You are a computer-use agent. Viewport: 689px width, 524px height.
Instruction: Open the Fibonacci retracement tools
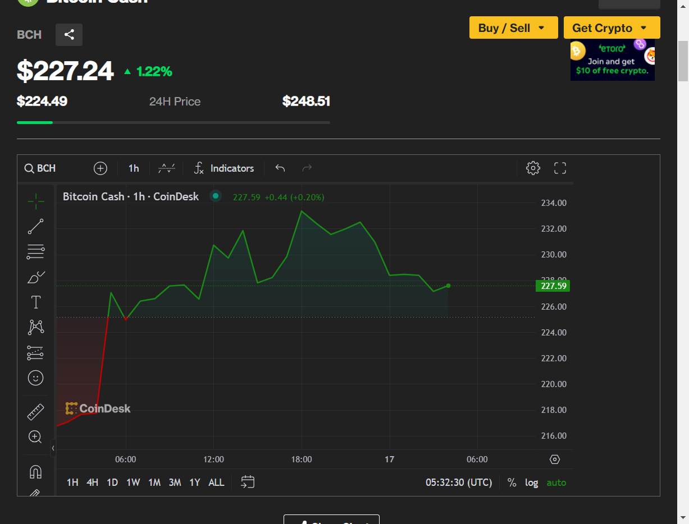click(x=36, y=252)
